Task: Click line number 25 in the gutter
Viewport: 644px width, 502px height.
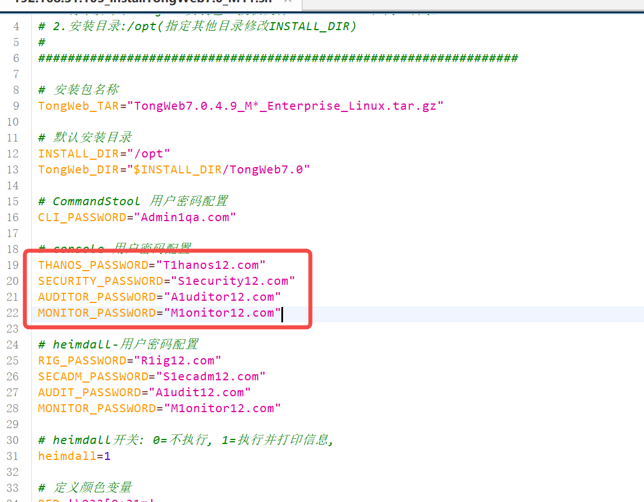Action: click(x=13, y=360)
